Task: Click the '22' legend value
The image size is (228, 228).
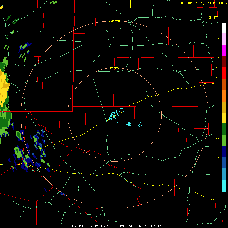Action: coord(218,138)
